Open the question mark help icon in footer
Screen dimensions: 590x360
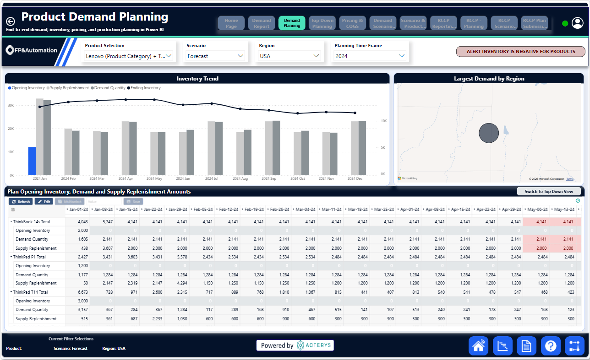[x=551, y=346]
